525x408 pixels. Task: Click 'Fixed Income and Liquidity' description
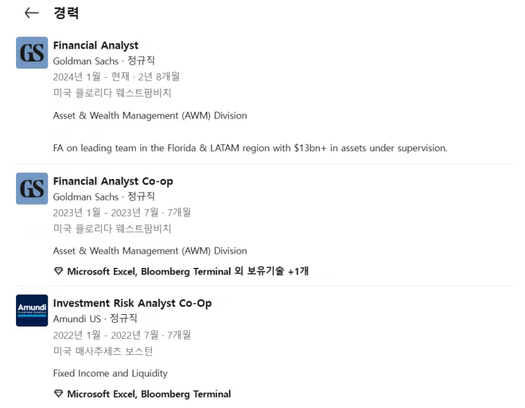pyautogui.click(x=110, y=373)
